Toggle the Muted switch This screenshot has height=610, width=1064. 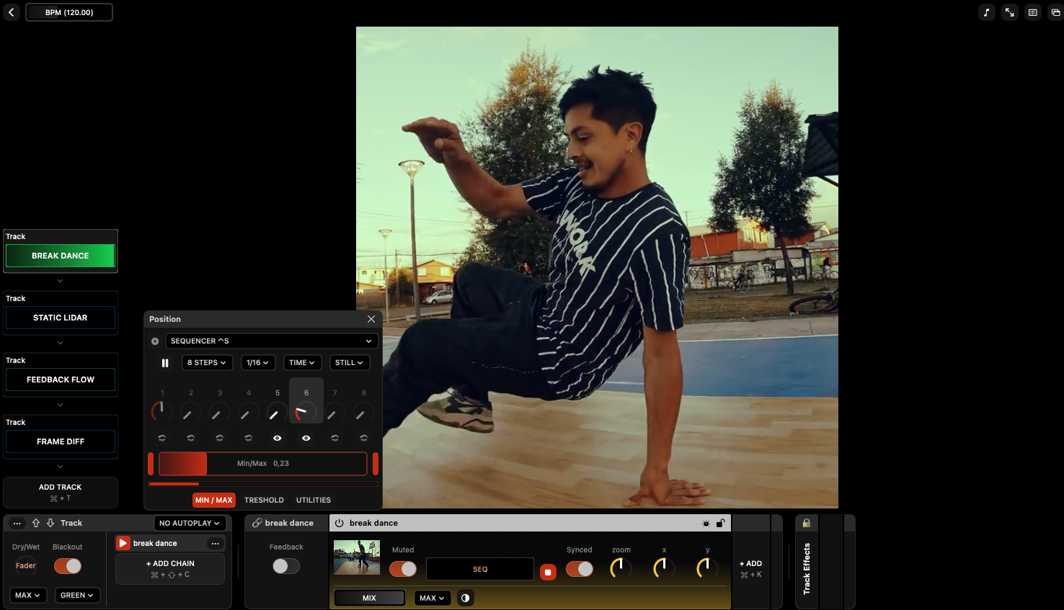click(403, 569)
